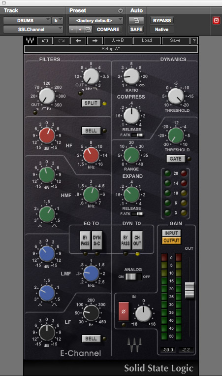Screen dimensions: 222x376
Task: Click the black LF frequency knob
Action: pyautogui.click(x=91, y=313)
